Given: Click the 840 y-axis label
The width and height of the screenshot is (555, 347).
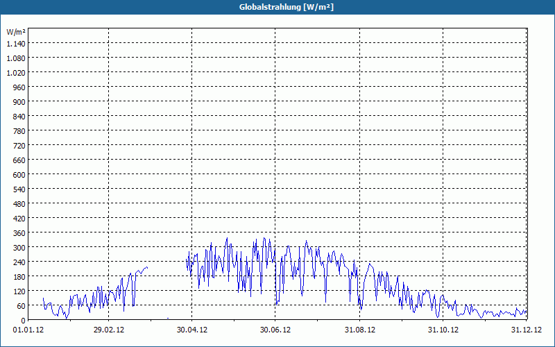Looking at the screenshot, I should [x=19, y=117].
